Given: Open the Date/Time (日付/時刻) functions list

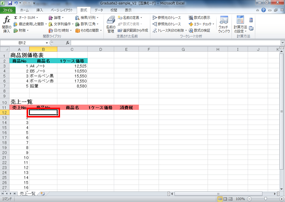Looking at the screenshot, I should click(60, 30).
